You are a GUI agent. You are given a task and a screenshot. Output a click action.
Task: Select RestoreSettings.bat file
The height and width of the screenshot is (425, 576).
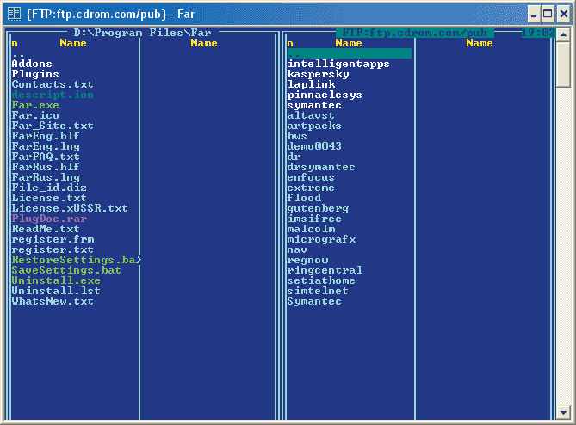pyautogui.click(x=75, y=260)
